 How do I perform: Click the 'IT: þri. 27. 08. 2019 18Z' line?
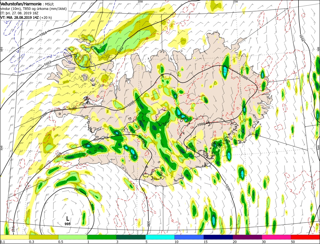point(19,13)
